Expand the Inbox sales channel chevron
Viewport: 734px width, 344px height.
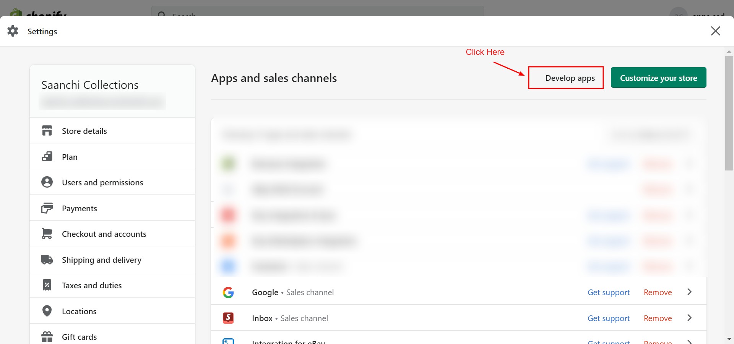click(x=689, y=318)
